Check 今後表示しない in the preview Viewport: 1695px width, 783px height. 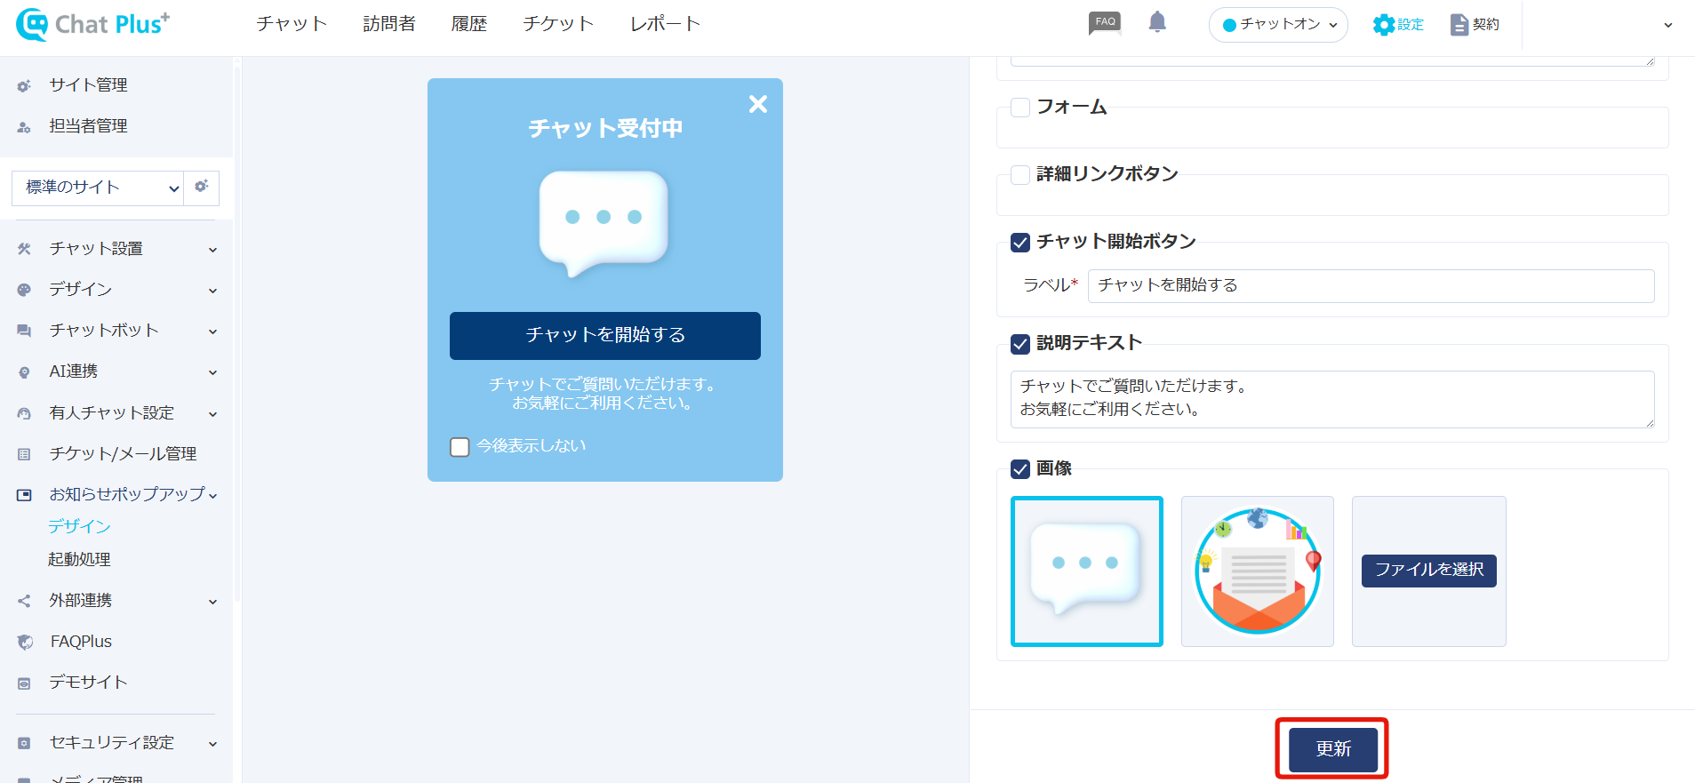tap(460, 447)
